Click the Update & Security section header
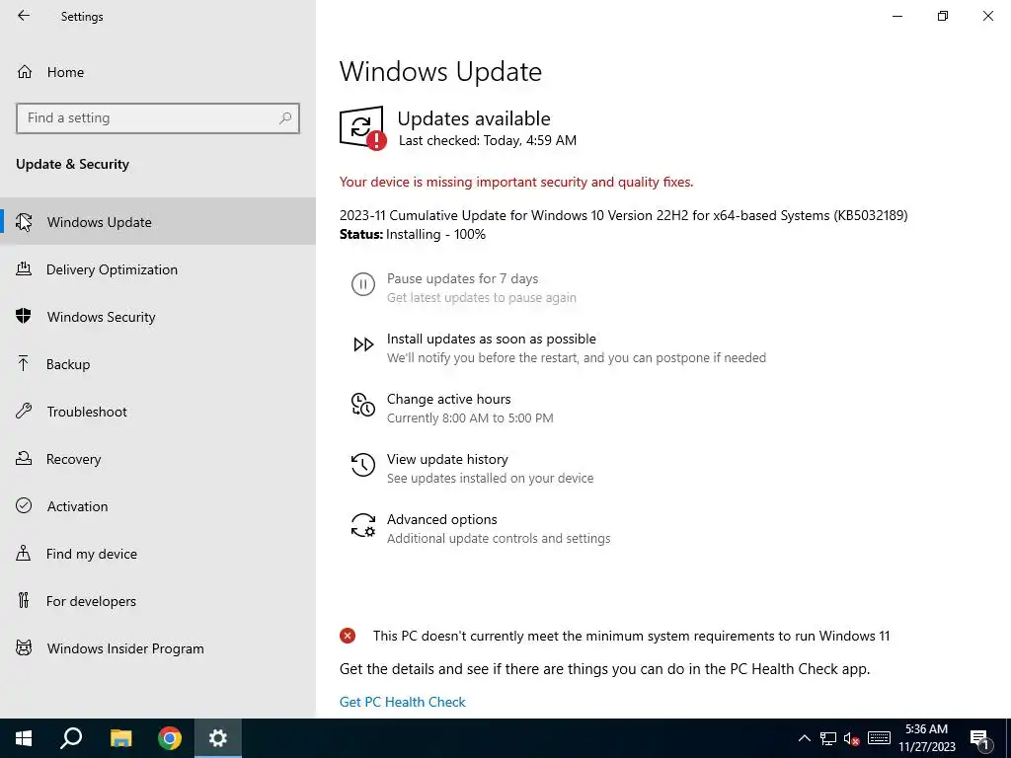1011x758 pixels. pos(72,165)
